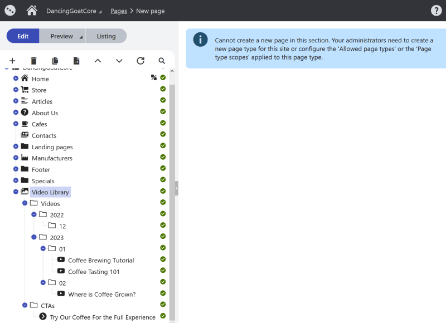Select the Video Library page

point(50,192)
